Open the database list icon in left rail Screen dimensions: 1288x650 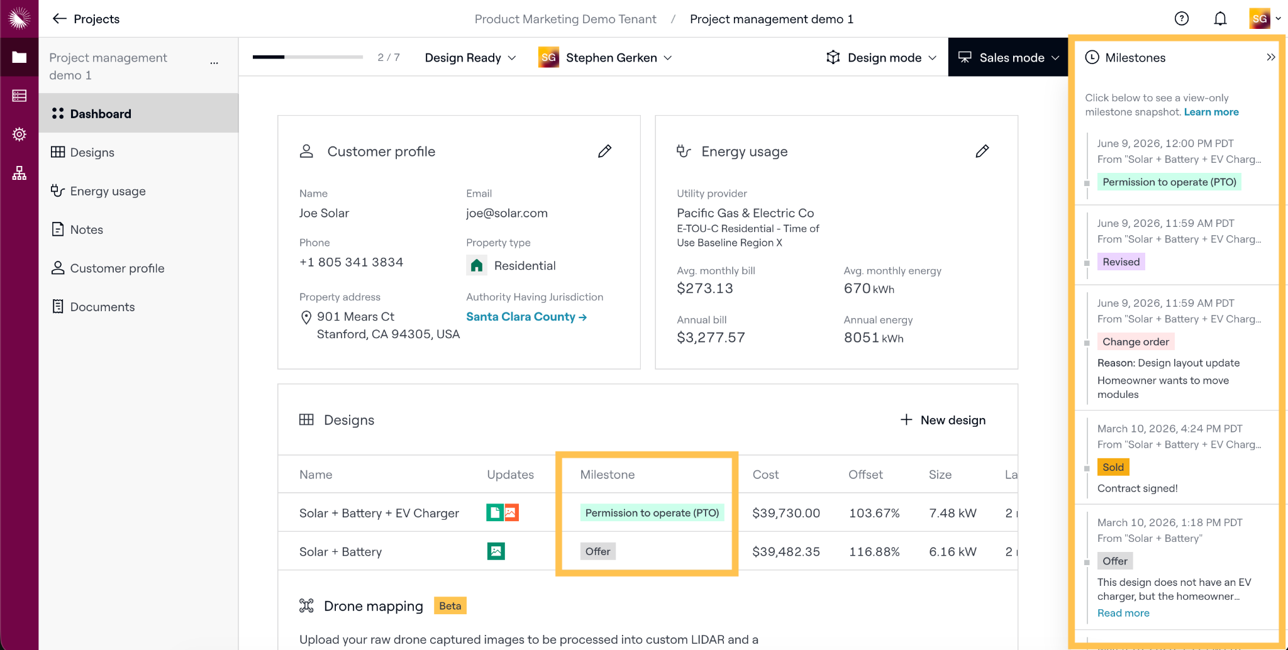(x=19, y=96)
